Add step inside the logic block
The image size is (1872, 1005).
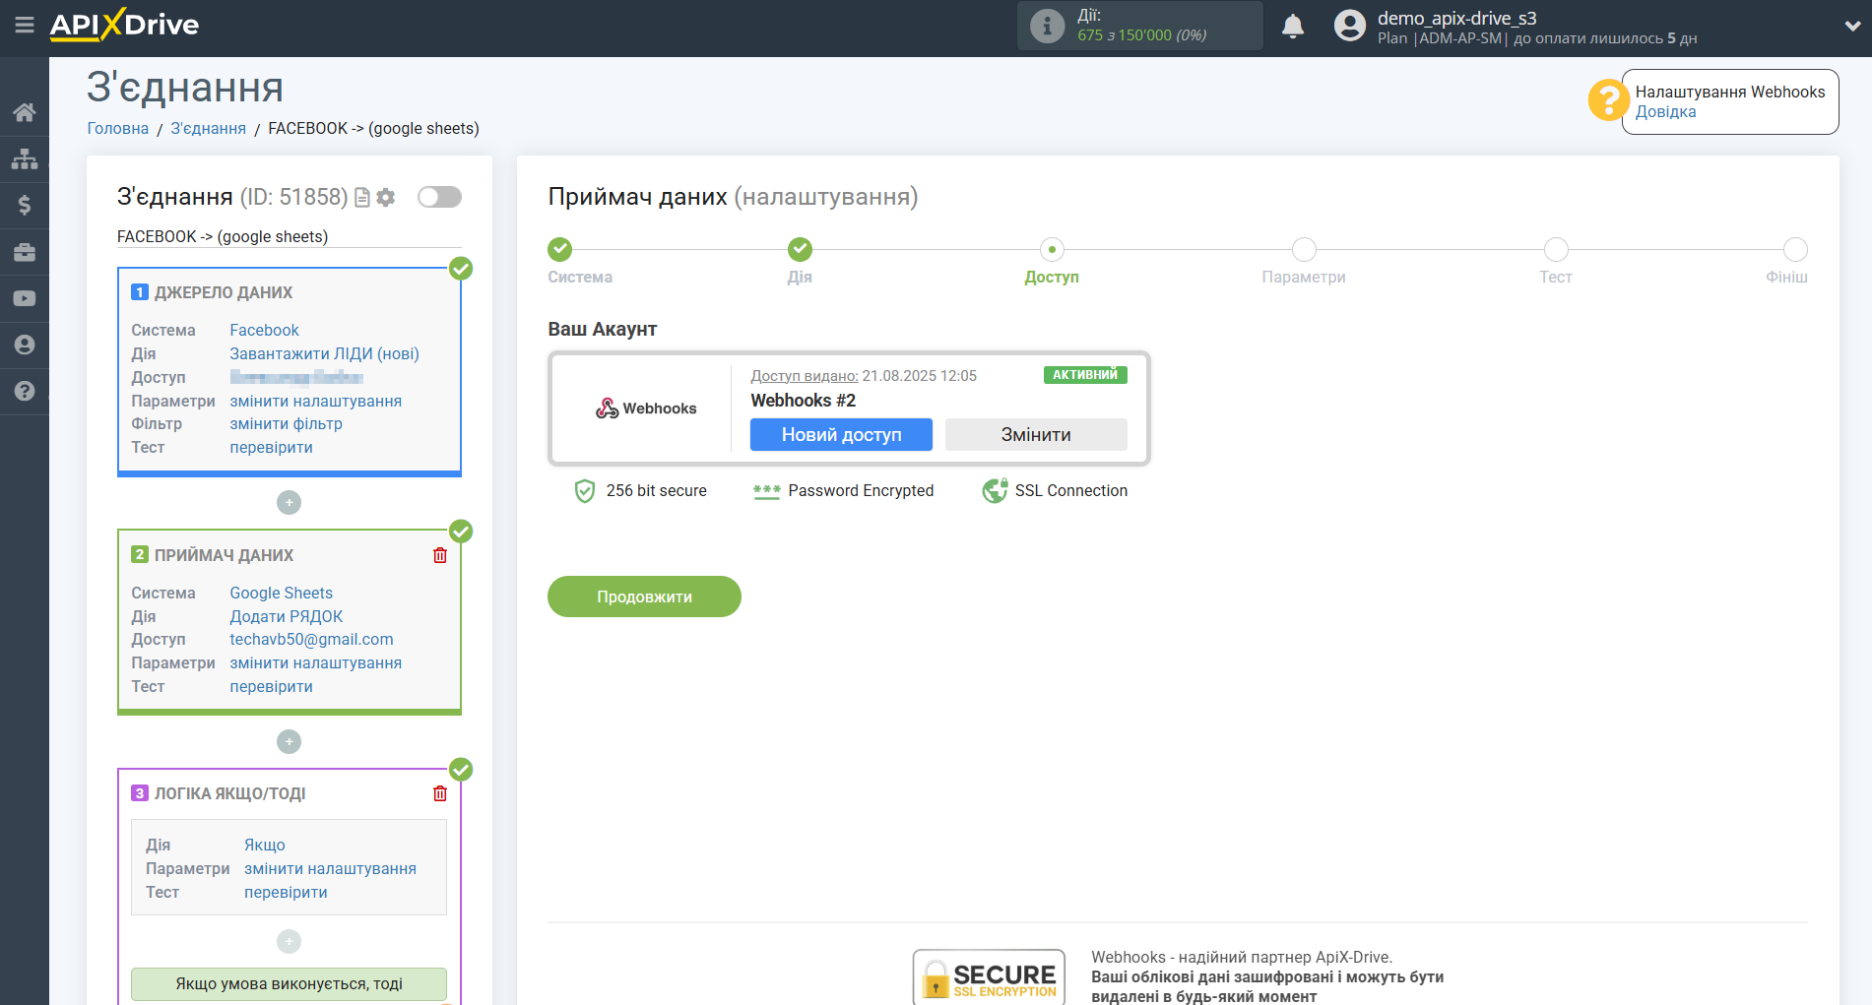tap(289, 942)
